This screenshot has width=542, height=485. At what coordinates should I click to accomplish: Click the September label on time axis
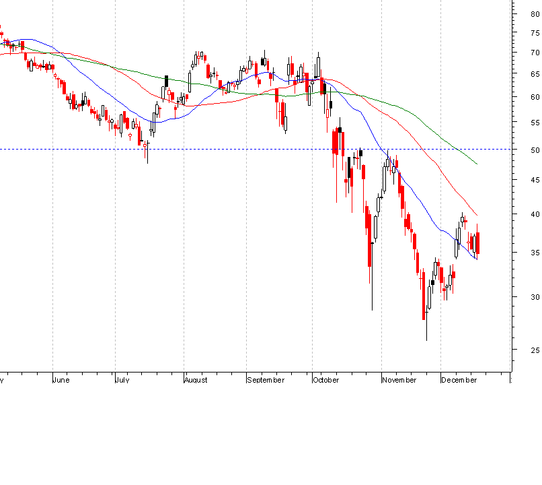tap(266, 380)
